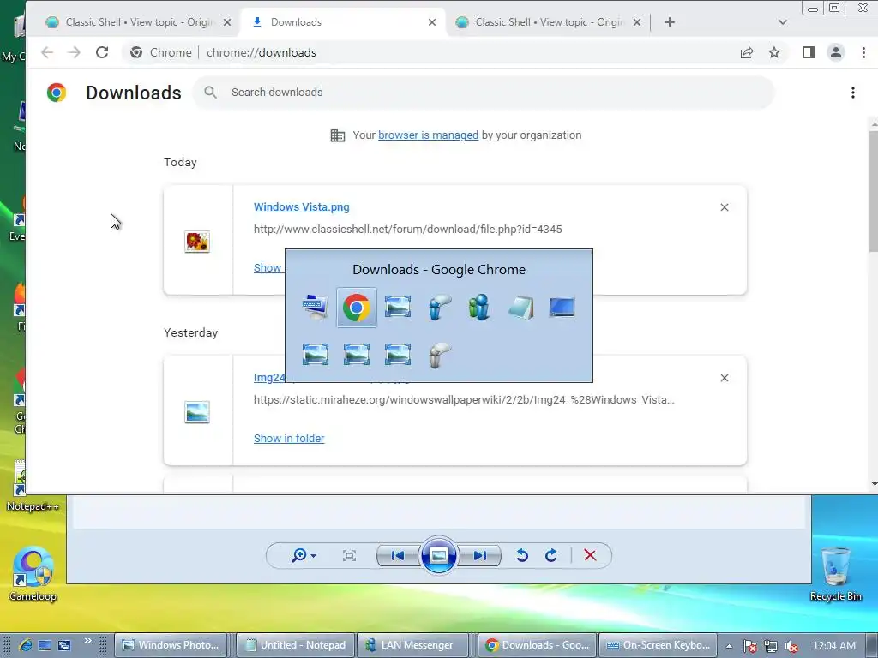
Task: Go to previous image in Photo Gallery
Action: [398, 555]
